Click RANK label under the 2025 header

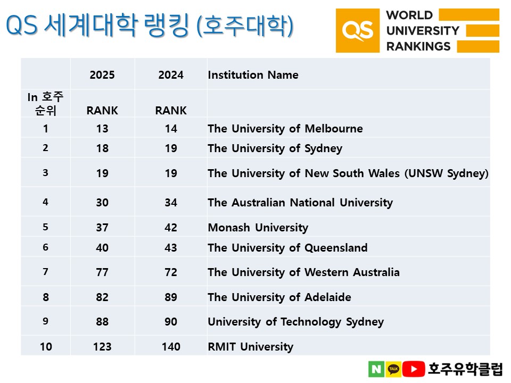[x=102, y=111]
